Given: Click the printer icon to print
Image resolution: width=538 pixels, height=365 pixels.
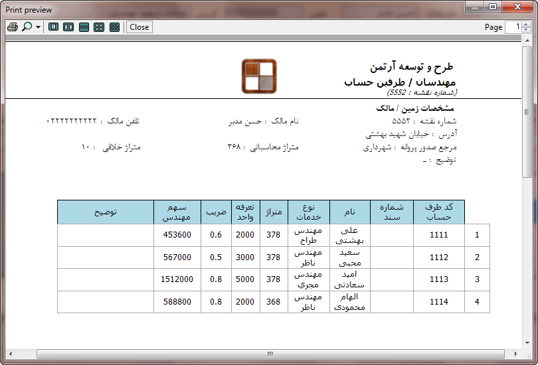Looking at the screenshot, I should 12,27.
